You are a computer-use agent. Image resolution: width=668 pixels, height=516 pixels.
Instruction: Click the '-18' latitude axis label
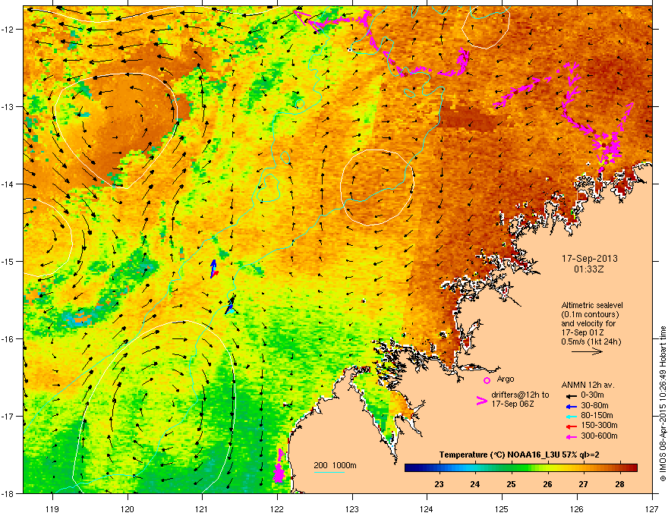[8, 493]
